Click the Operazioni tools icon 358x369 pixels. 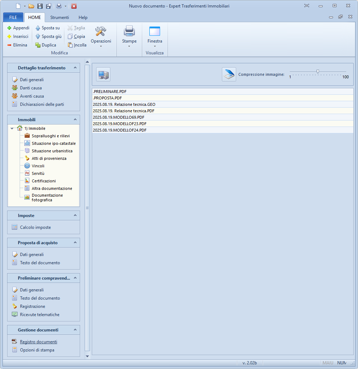tap(101, 32)
